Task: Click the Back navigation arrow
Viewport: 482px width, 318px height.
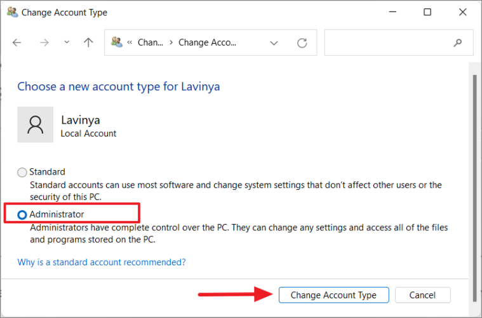Action: click(17, 43)
